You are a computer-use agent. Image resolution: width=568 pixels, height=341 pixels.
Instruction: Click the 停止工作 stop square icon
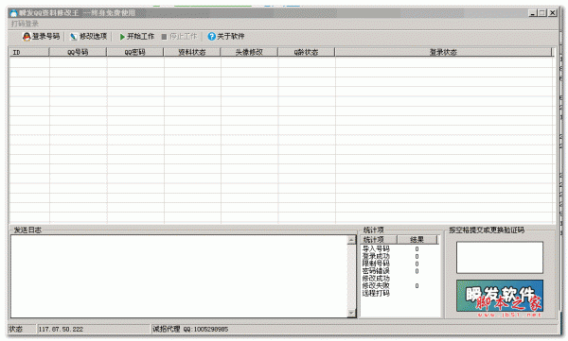click(x=164, y=37)
